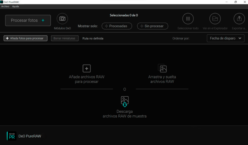The image size is (248, 145).
Task: Restore down the DxO PureRAW window
Action: tap(235, 2)
